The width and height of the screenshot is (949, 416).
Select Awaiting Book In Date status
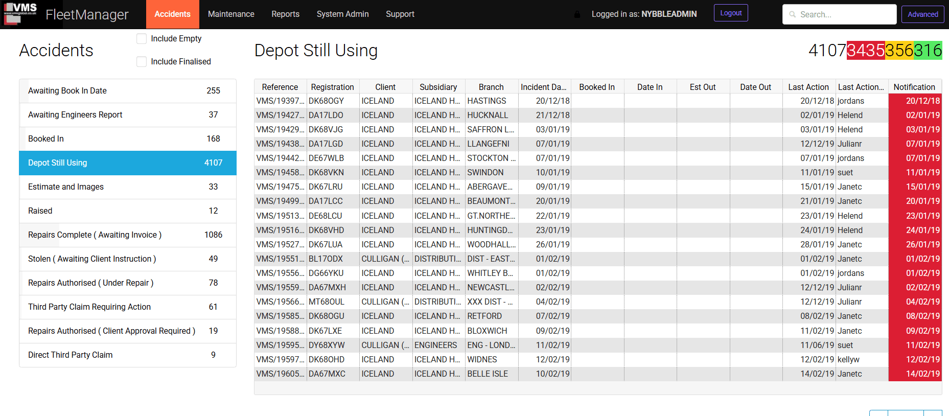(128, 91)
